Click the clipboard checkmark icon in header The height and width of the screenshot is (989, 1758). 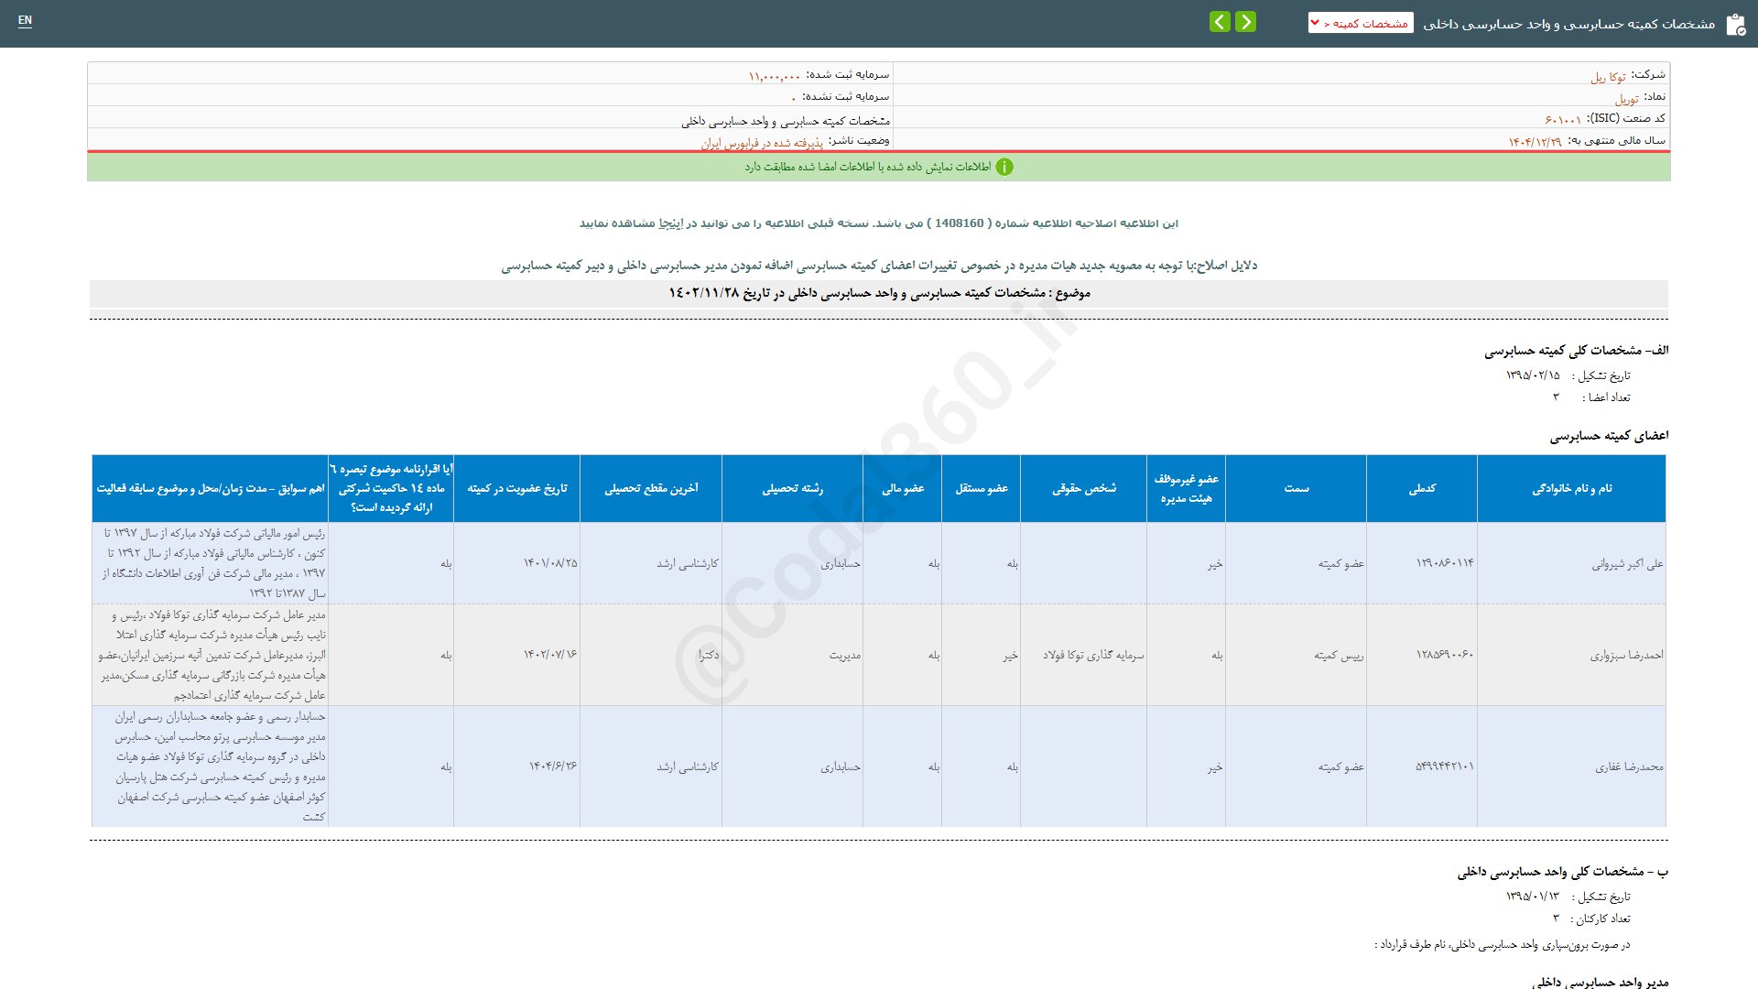(x=1735, y=25)
